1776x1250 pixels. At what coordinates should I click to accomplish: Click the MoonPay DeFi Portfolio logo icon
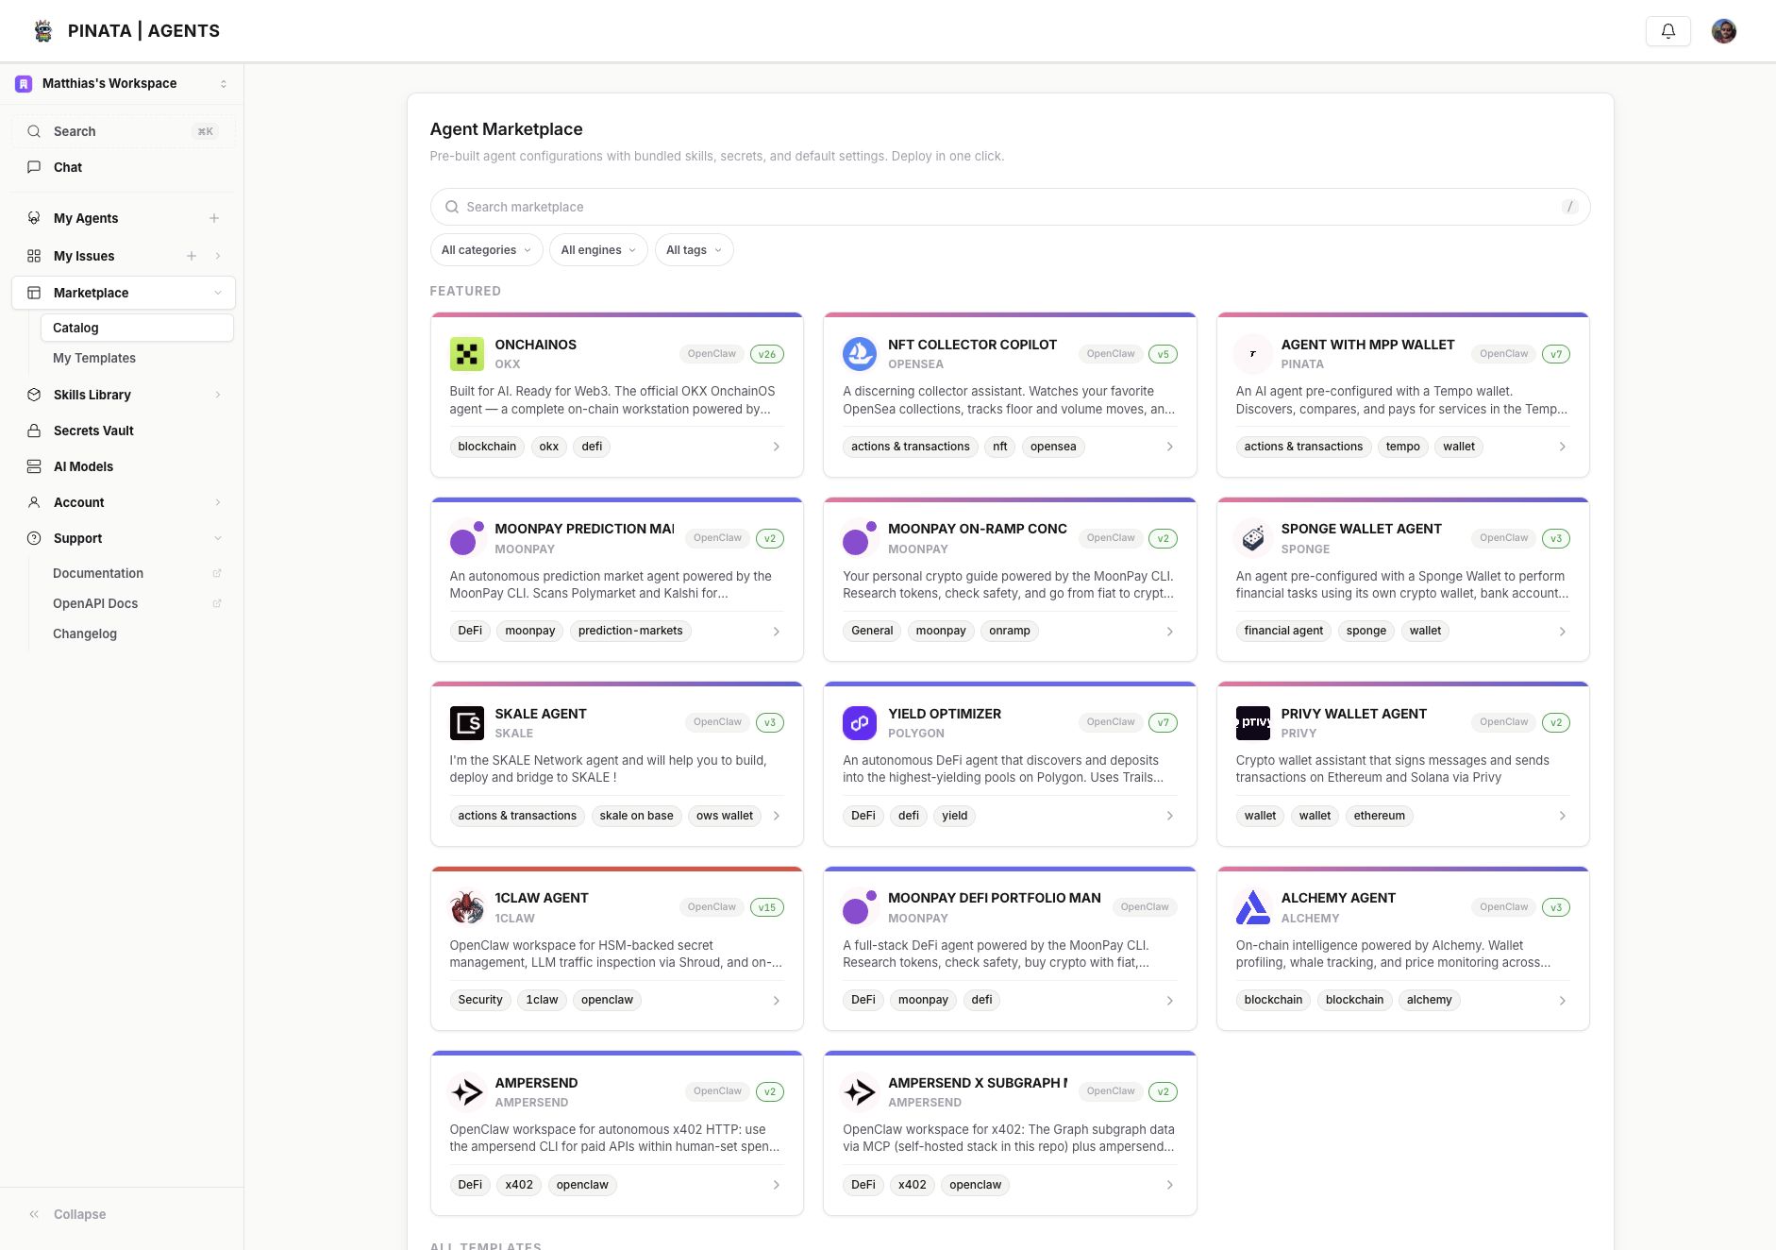click(860, 907)
